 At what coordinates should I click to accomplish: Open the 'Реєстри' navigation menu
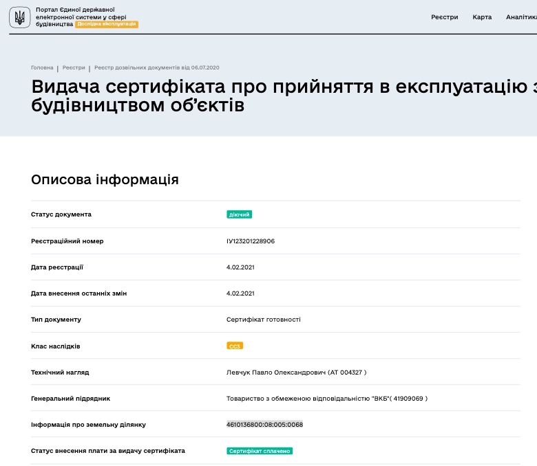(x=444, y=17)
